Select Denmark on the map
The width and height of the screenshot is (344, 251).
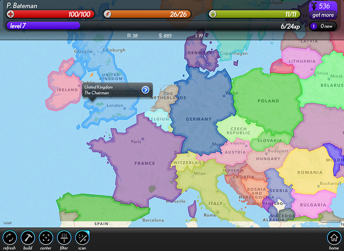coord(200,53)
